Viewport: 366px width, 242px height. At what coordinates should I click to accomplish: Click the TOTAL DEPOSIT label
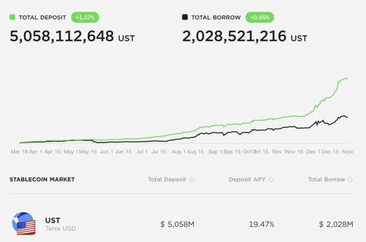tap(42, 18)
